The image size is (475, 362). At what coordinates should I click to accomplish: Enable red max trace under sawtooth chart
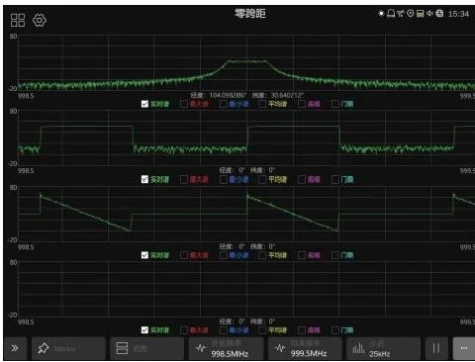coord(184,255)
